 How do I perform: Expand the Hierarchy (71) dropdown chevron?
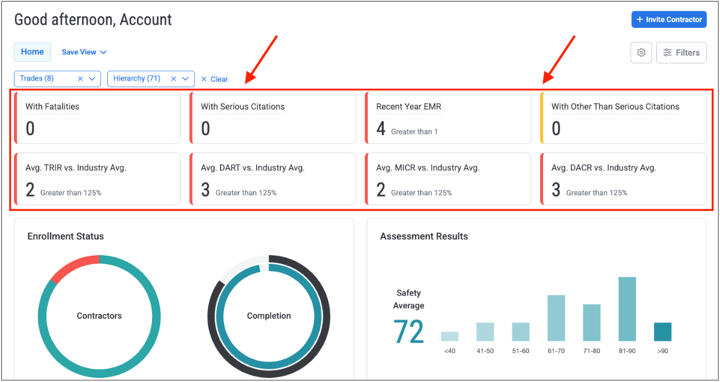point(185,79)
